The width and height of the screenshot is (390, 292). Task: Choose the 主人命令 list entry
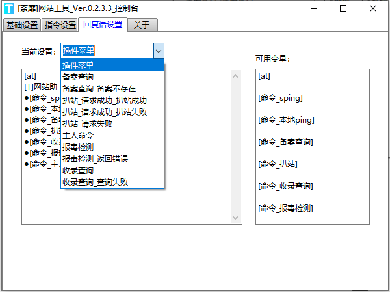pyautogui.click(x=78, y=135)
